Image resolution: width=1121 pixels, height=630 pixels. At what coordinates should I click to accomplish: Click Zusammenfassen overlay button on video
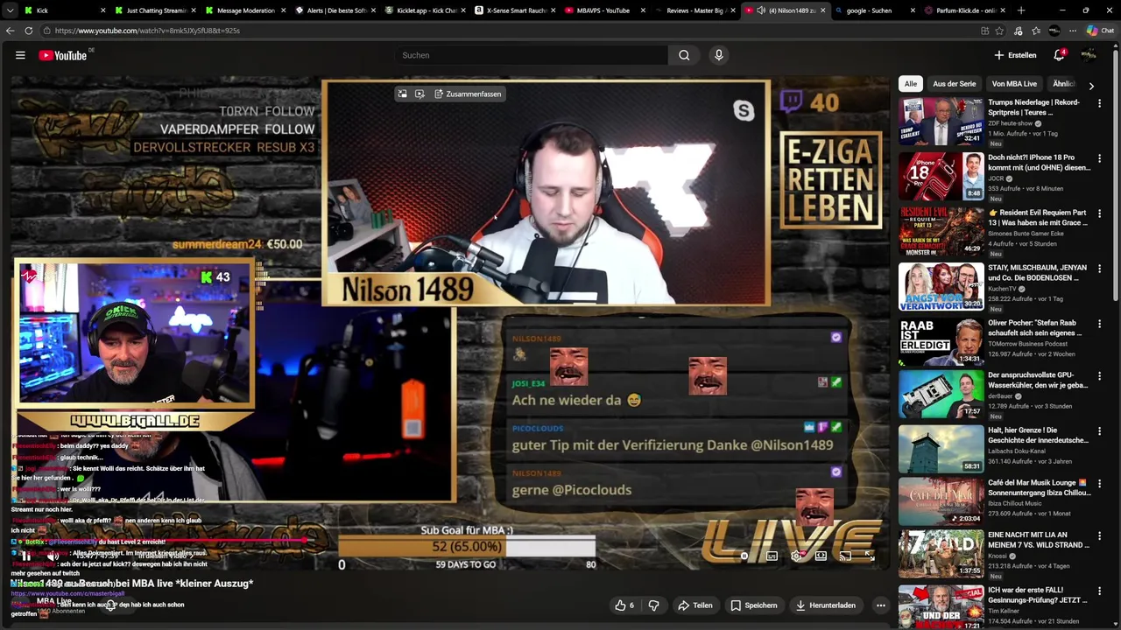coord(468,94)
